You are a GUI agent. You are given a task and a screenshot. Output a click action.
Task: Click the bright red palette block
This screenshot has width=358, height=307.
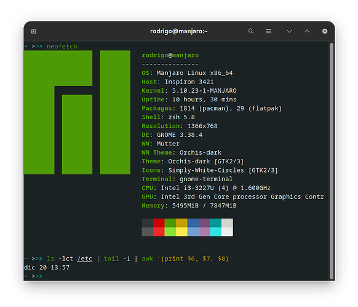[159, 232]
